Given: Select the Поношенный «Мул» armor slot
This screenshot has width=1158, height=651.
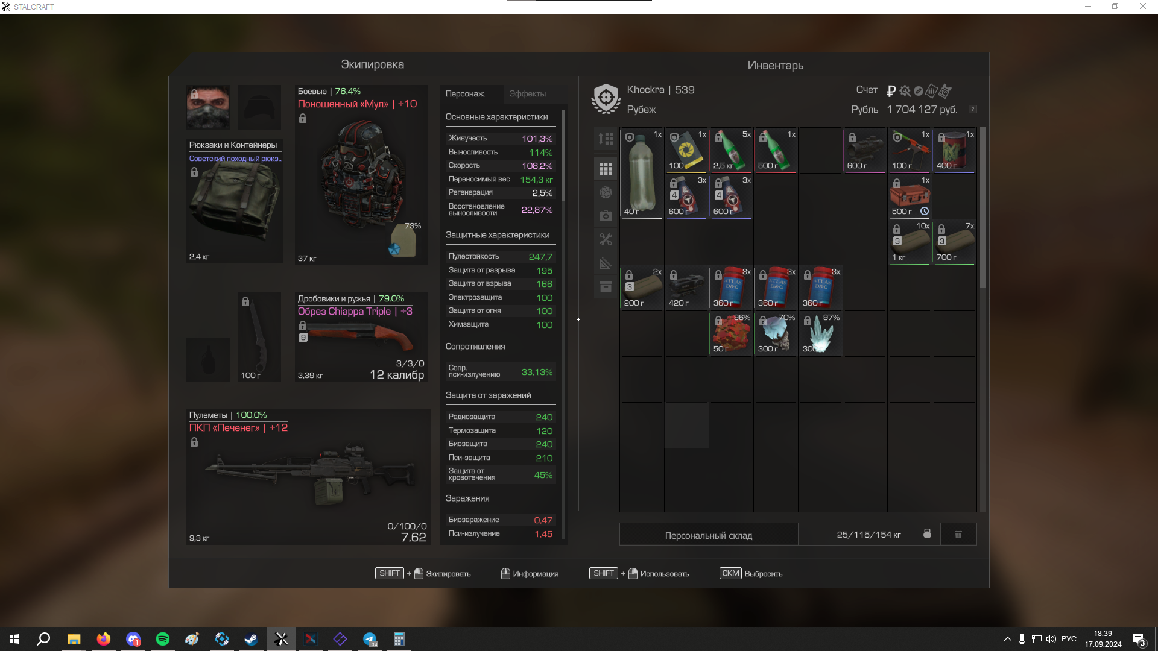Looking at the screenshot, I should click(361, 174).
